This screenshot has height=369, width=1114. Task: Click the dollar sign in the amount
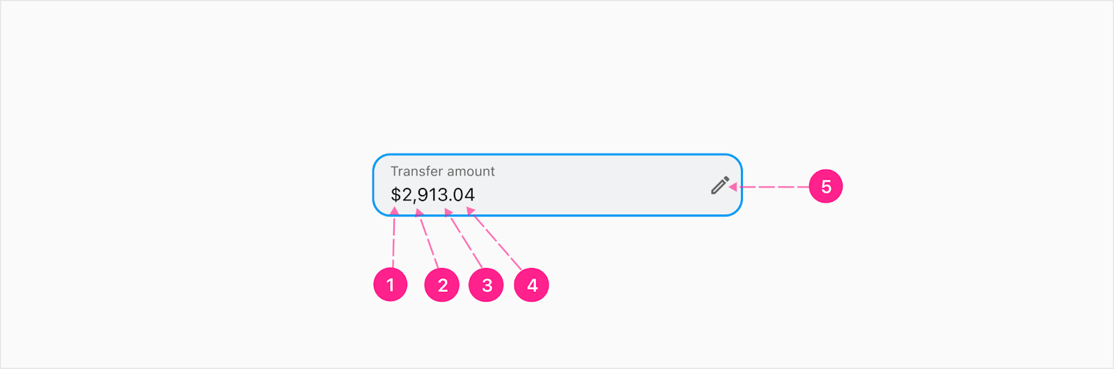[x=396, y=195]
